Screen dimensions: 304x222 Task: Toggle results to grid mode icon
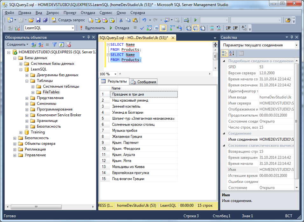coord(196,28)
